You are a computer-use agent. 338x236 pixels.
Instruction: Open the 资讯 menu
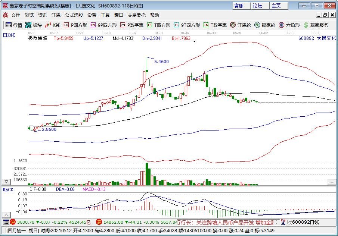point(43,15)
